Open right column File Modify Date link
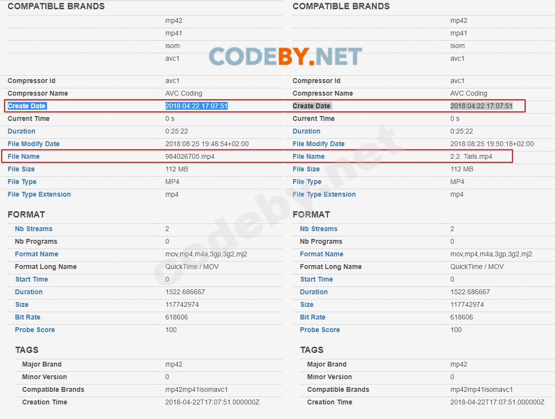 [x=318, y=144]
